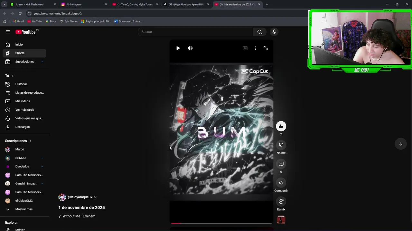Open the Duodedos channel subscription
Screen dimensions: 412x231
pos(24,167)
